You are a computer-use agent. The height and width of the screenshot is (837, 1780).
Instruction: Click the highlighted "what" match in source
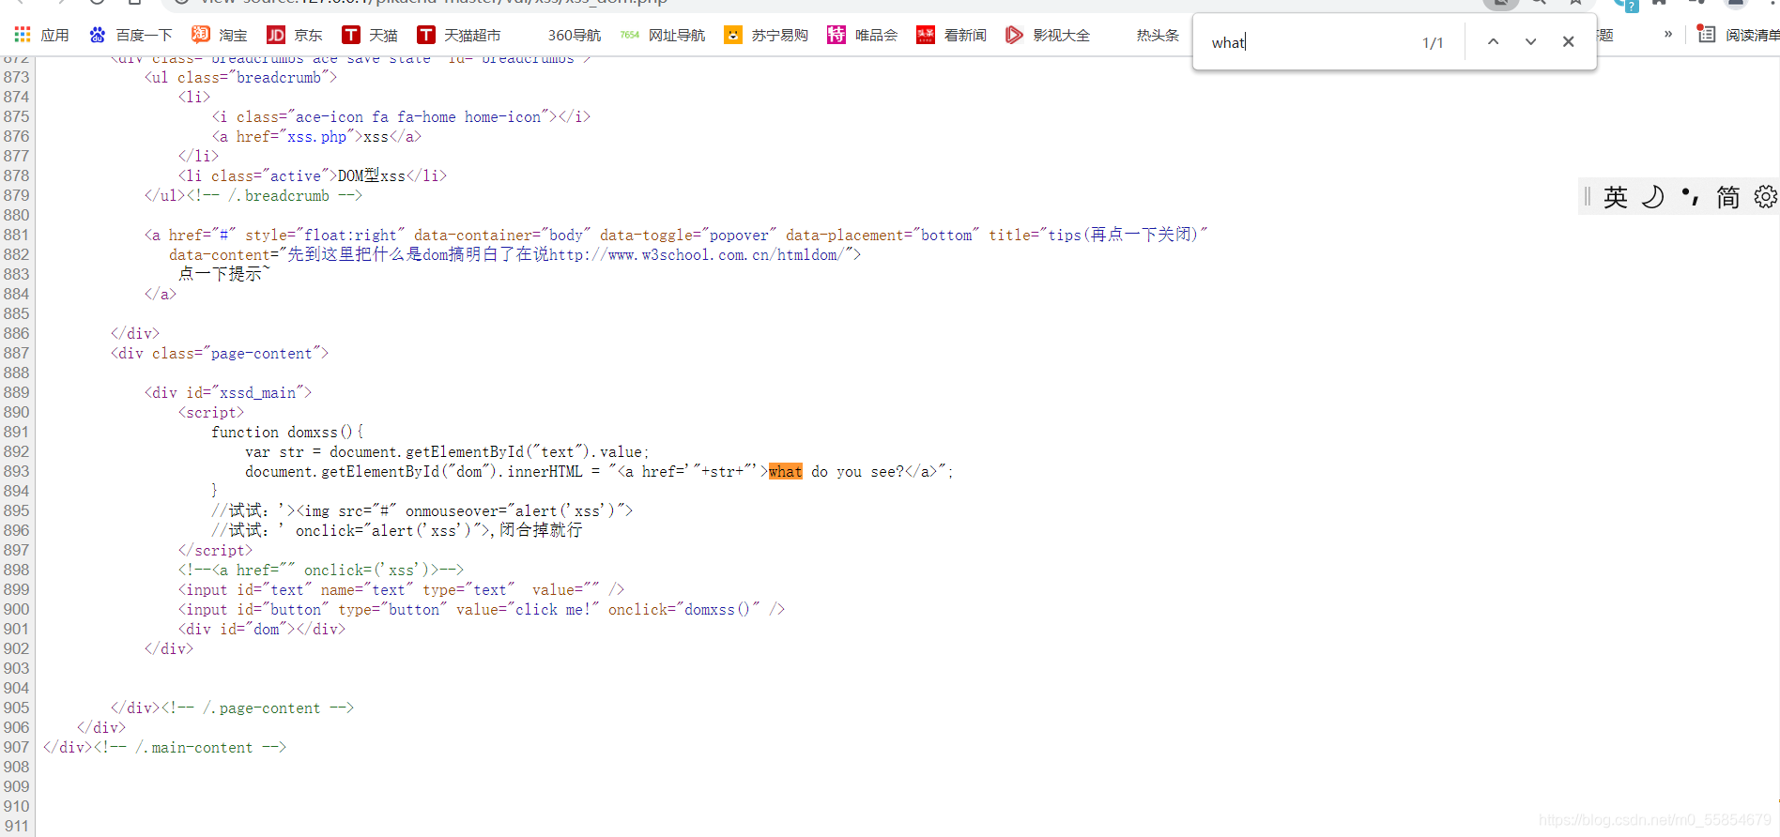[x=785, y=471]
